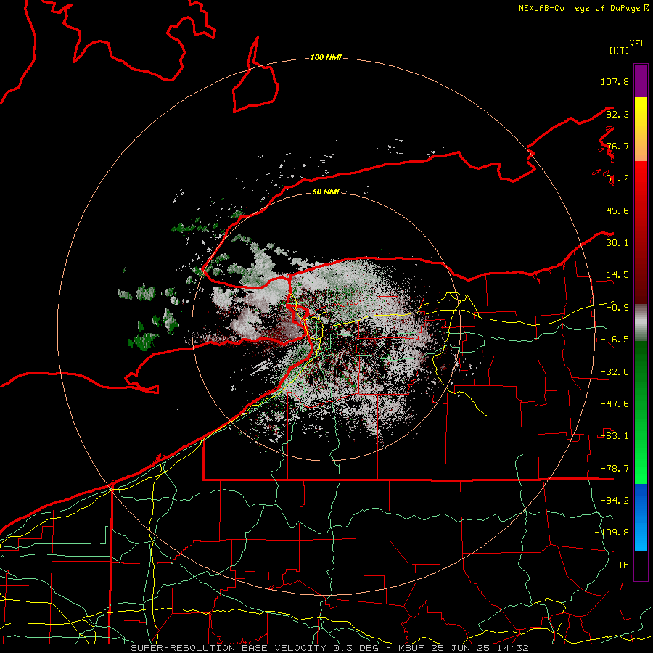Click the TH legend label
653x653 pixels.
tap(623, 564)
